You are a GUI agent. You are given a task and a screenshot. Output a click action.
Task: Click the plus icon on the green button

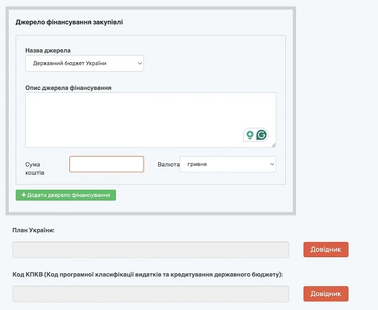24,195
